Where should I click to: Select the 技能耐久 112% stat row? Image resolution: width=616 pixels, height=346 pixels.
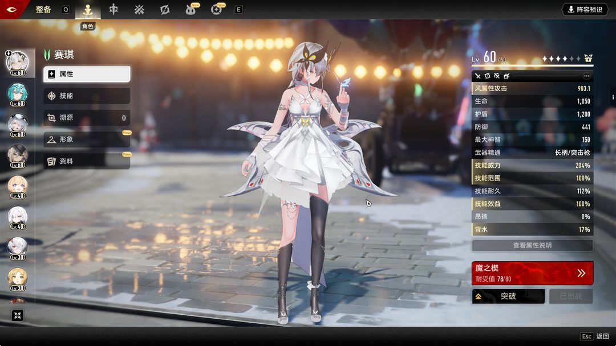[532, 191]
